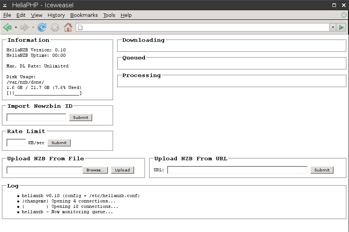Image resolution: width=349 pixels, height=232 pixels.
Task: Click the 'Log' section heading
Action: pos(13,186)
